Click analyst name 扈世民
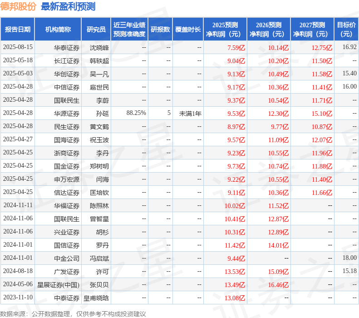The height and width of the screenshot is (318, 359). coord(99,87)
